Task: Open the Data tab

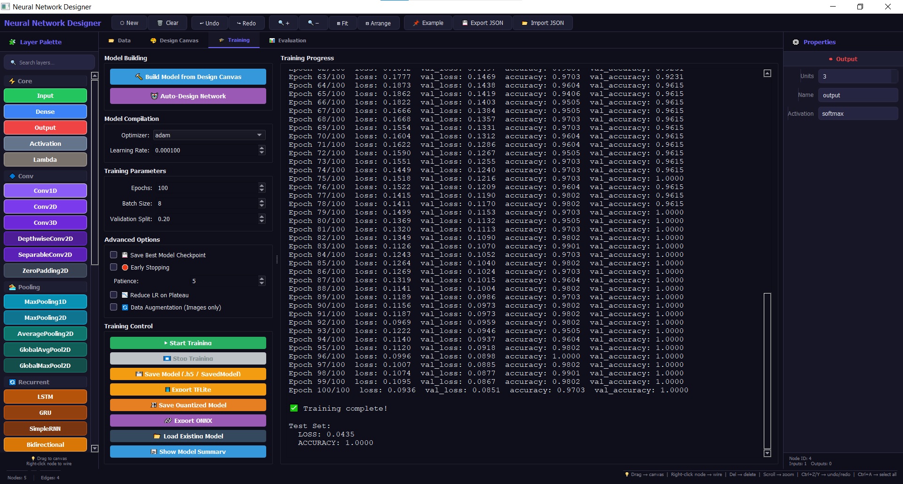Action: click(119, 40)
